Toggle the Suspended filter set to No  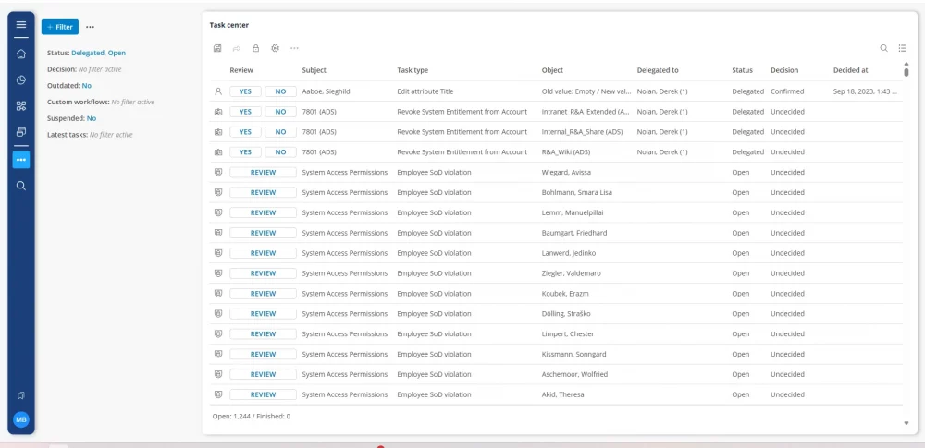point(91,118)
